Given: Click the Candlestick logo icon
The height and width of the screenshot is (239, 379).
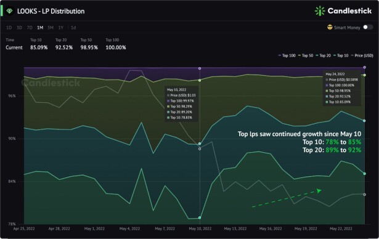Looking at the screenshot, I should click(320, 11).
